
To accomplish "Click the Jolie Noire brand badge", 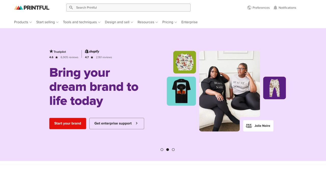I will pyautogui.click(x=258, y=126).
